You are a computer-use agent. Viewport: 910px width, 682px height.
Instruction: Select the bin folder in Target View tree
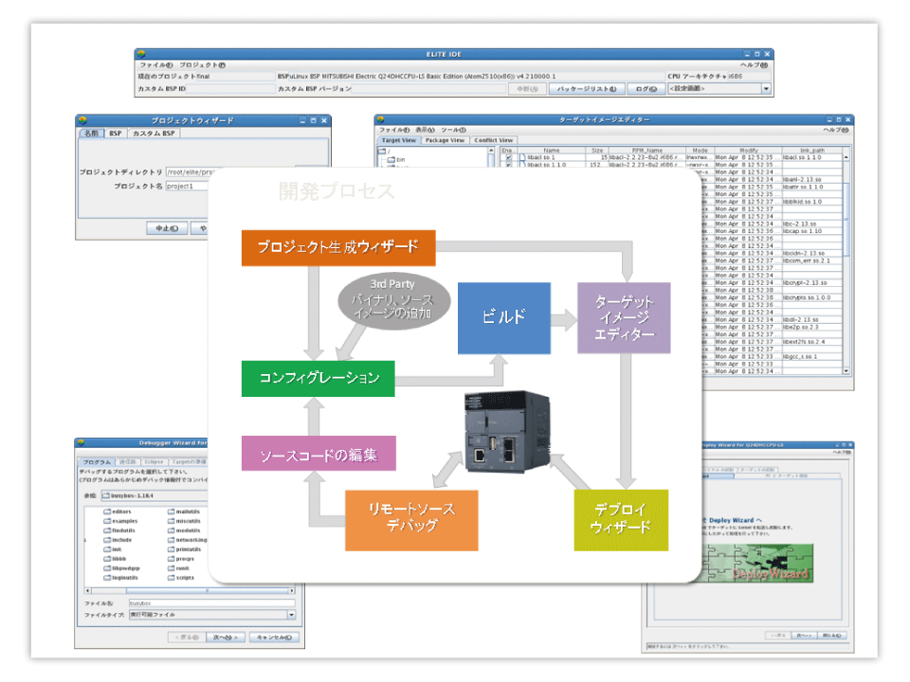click(390, 161)
